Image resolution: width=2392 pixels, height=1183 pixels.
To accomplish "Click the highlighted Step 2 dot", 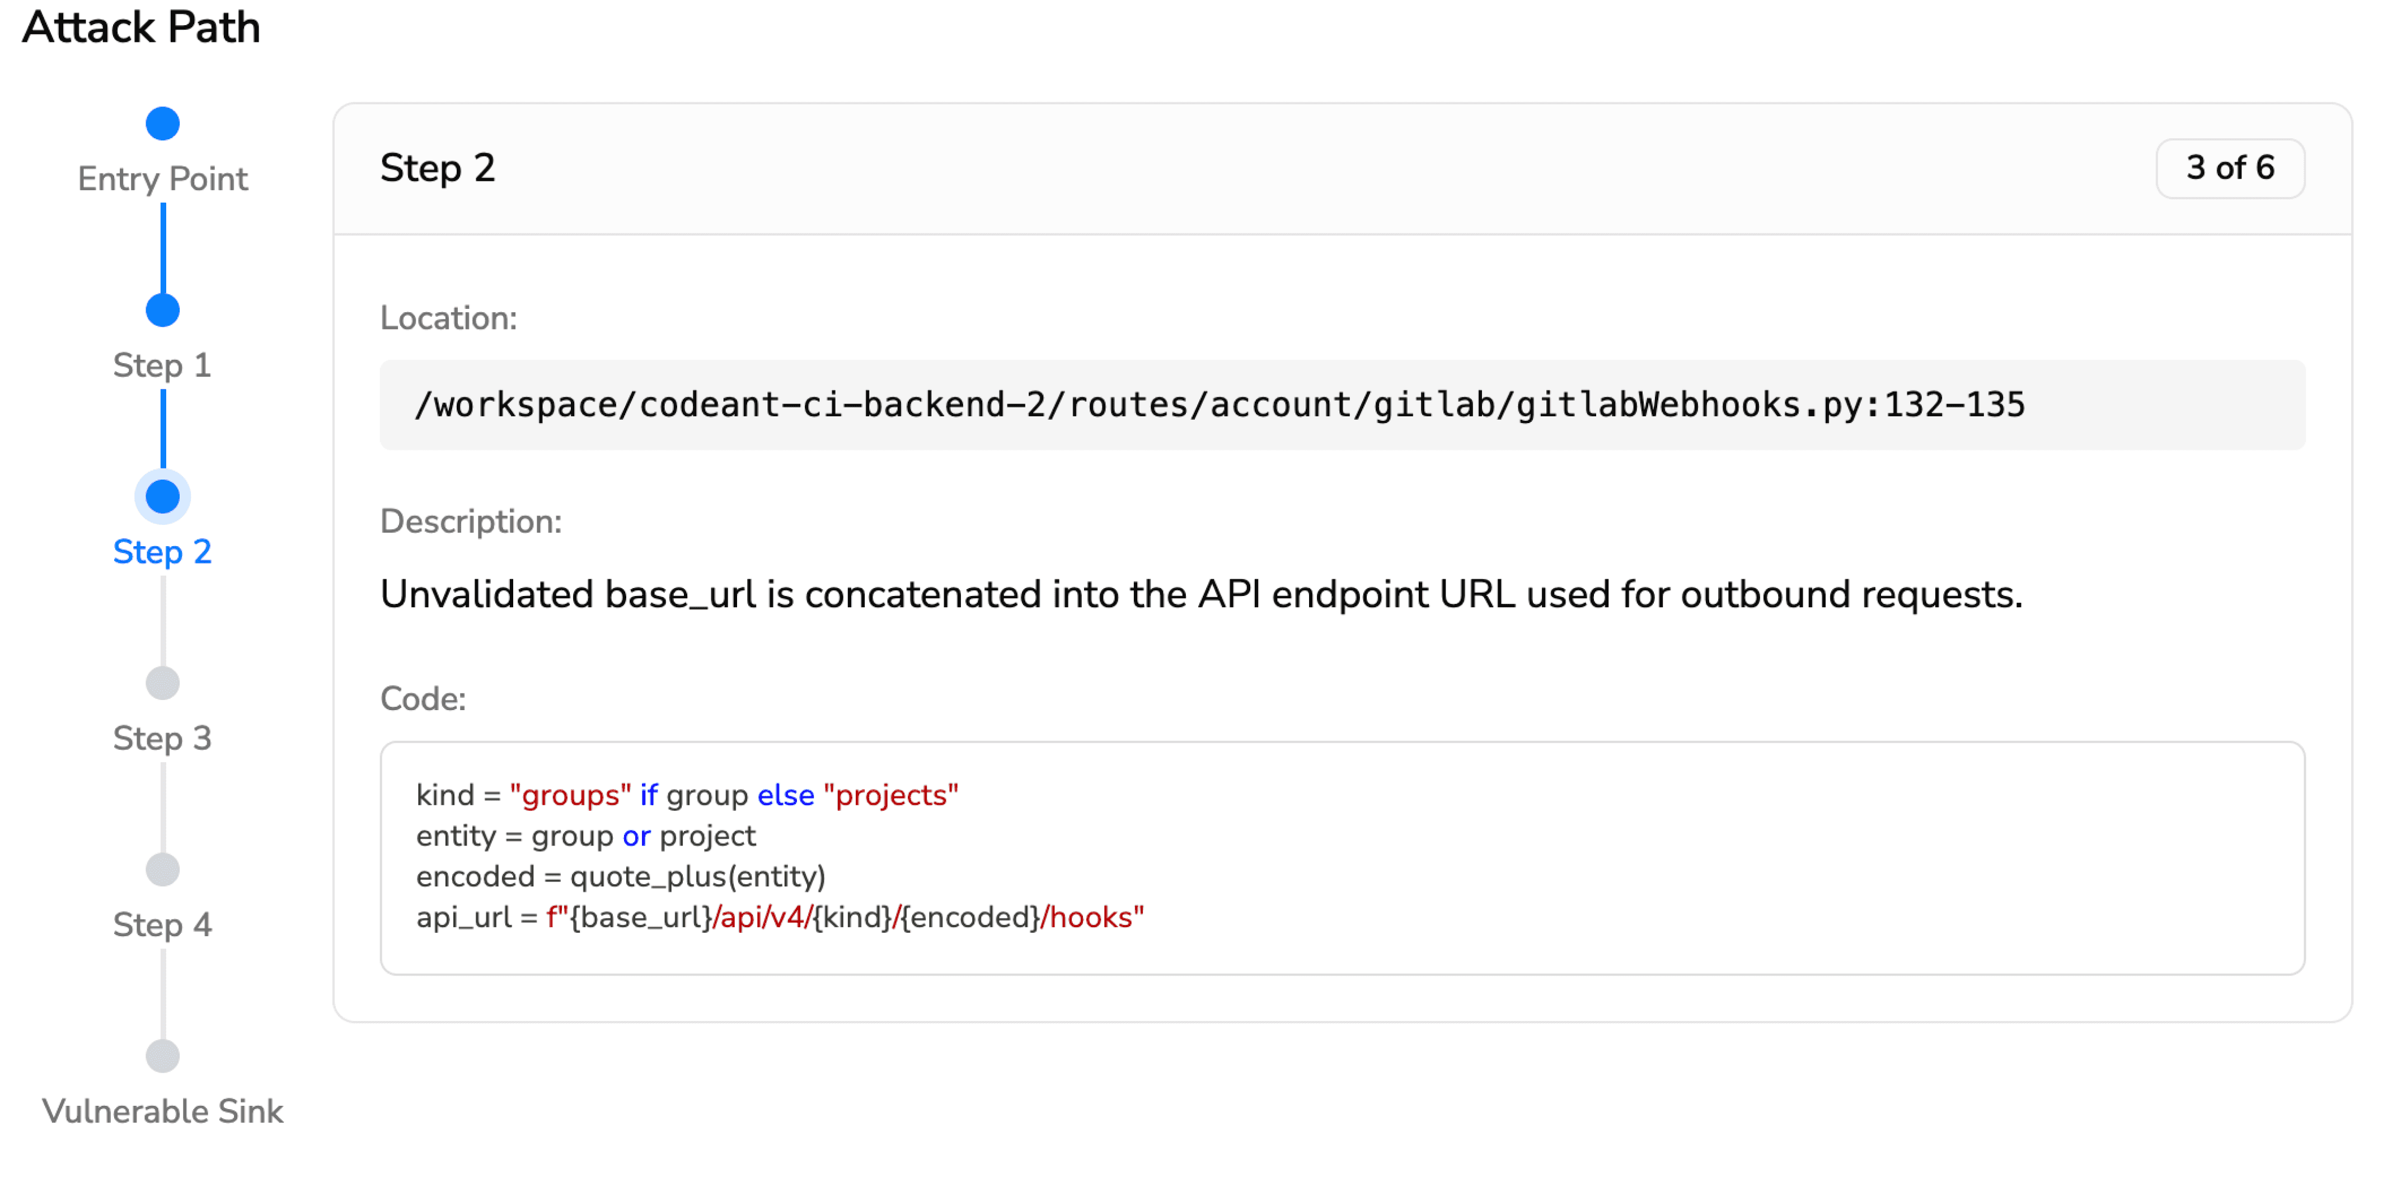I will click(162, 497).
